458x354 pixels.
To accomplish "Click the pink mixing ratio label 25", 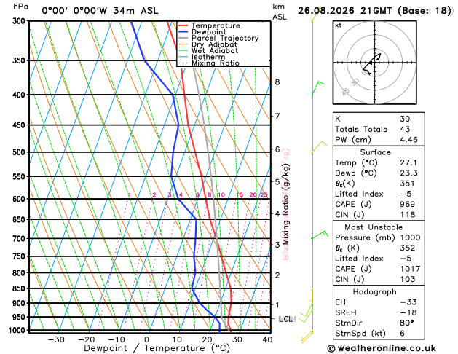I will pos(264,194).
